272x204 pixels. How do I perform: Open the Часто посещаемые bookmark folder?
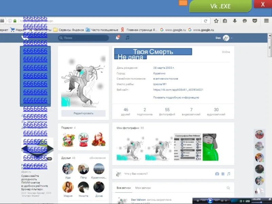click(x=102, y=30)
